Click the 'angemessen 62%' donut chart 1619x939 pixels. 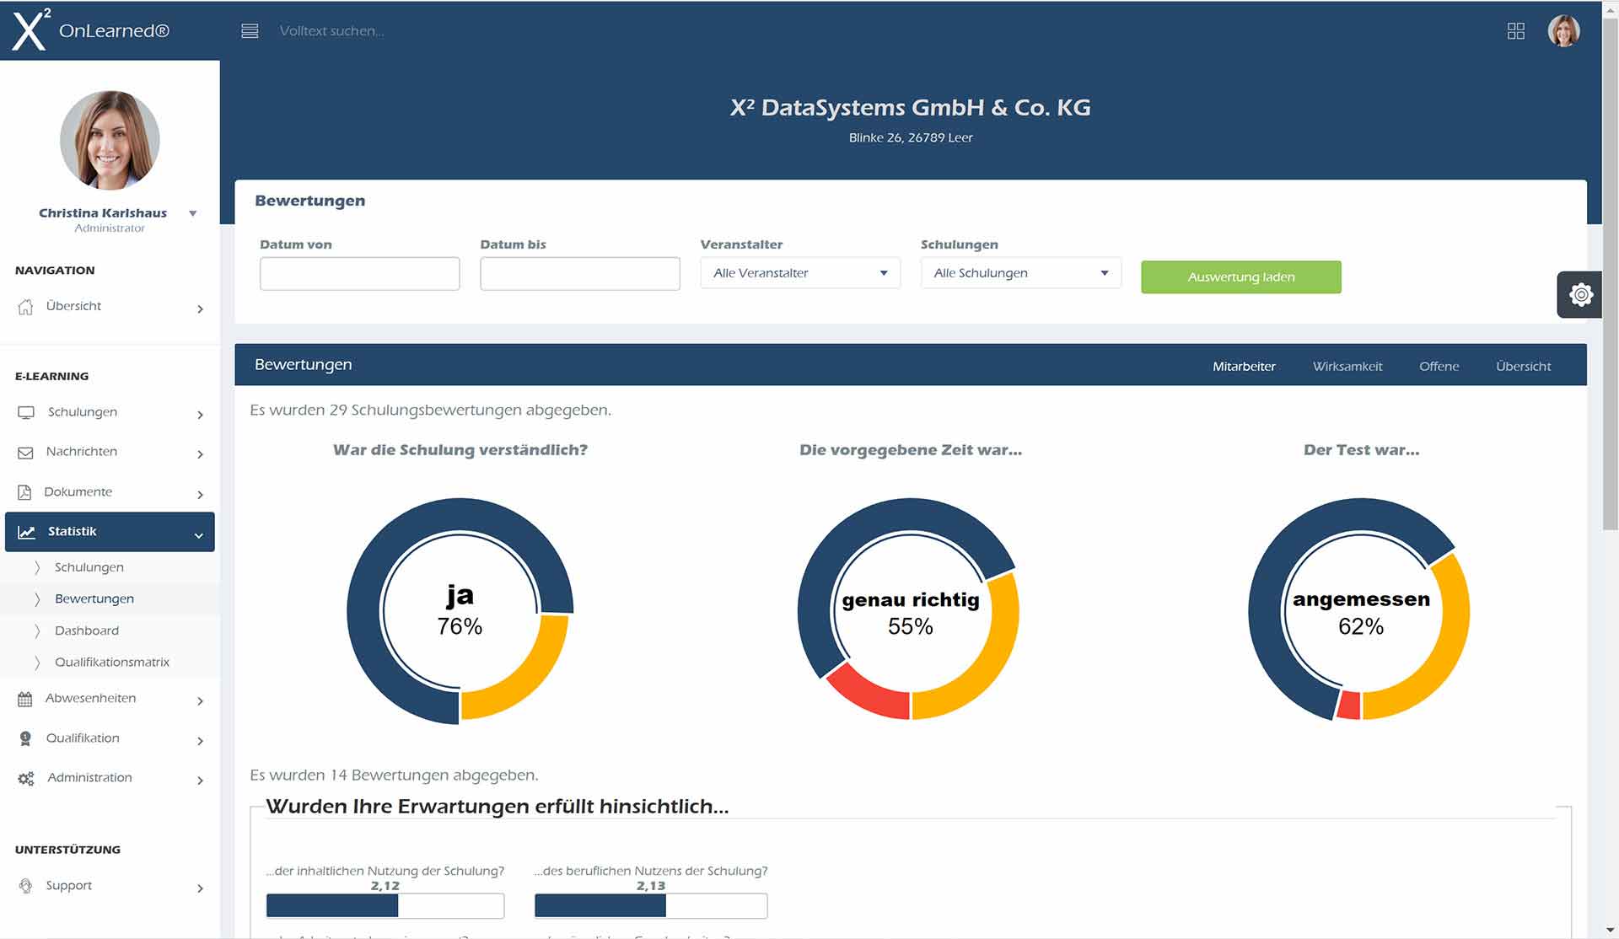(1360, 609)
